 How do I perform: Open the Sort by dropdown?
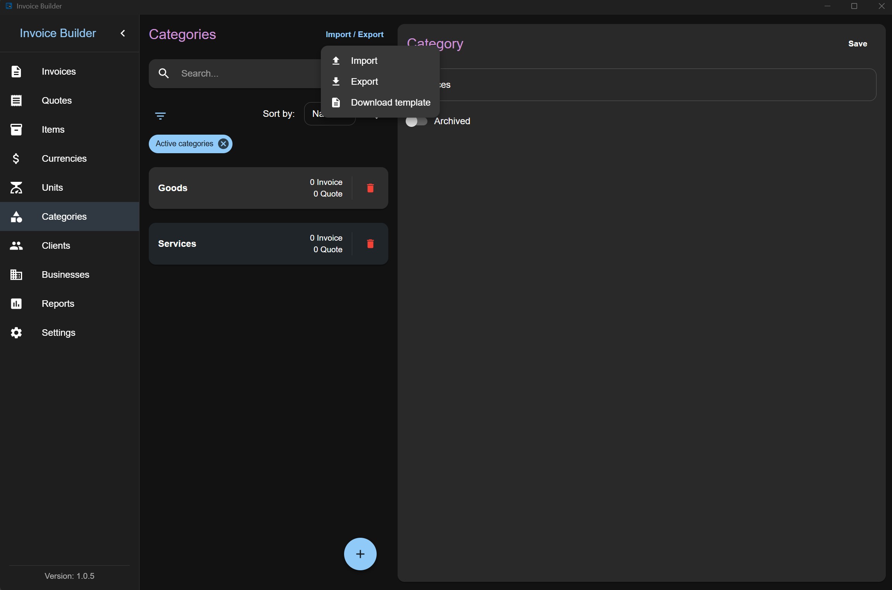329,114
